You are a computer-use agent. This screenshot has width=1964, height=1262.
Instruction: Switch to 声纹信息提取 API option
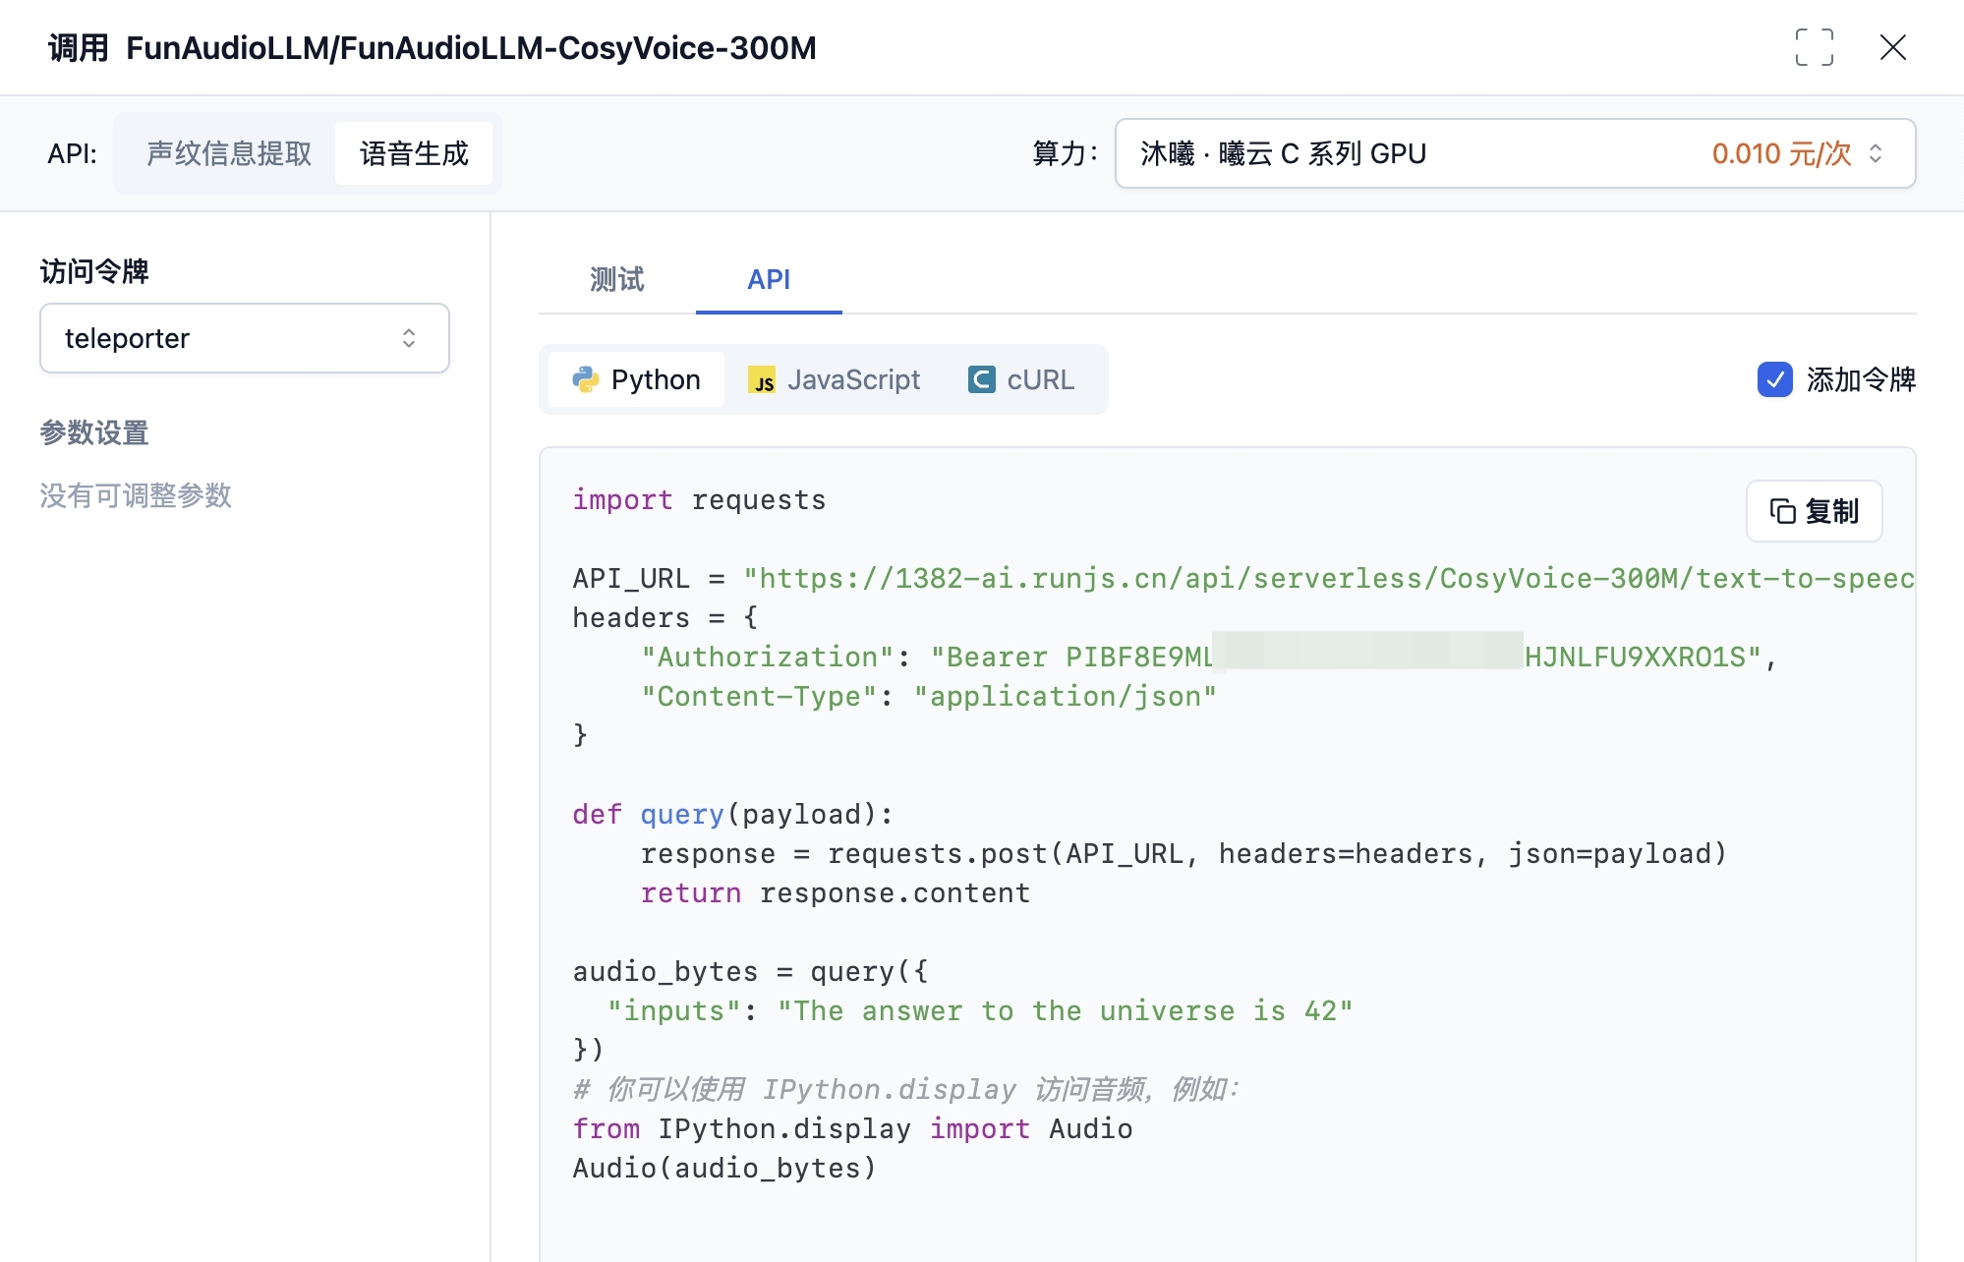(x=229, y=153)
